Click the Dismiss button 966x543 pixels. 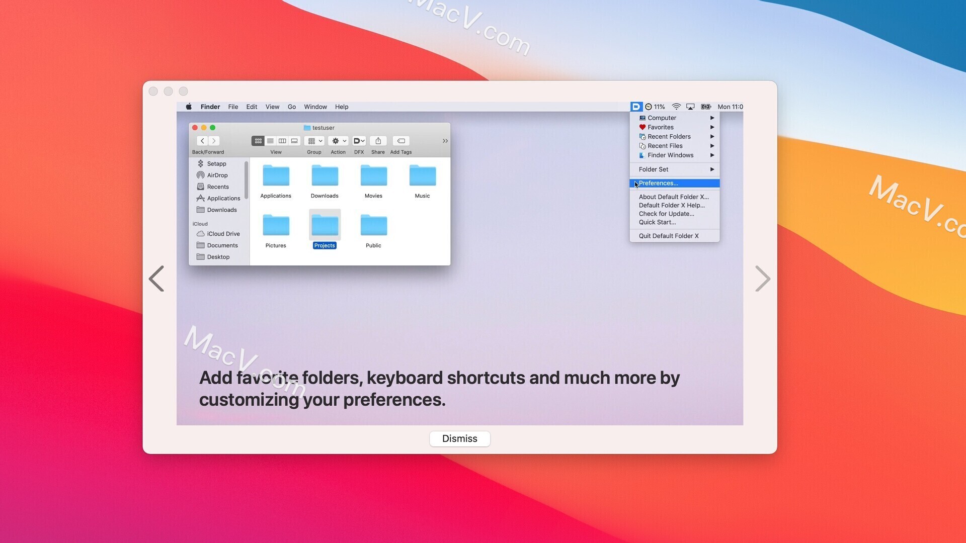tap(460, 438)
